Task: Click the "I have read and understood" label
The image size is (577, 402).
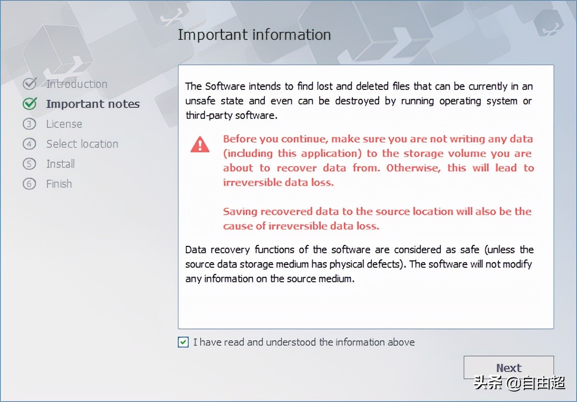Action: (x=304, y=342)
